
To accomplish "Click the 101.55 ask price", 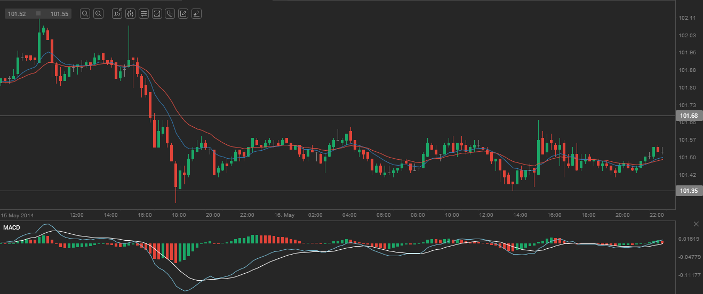I will tap(60, 14).
